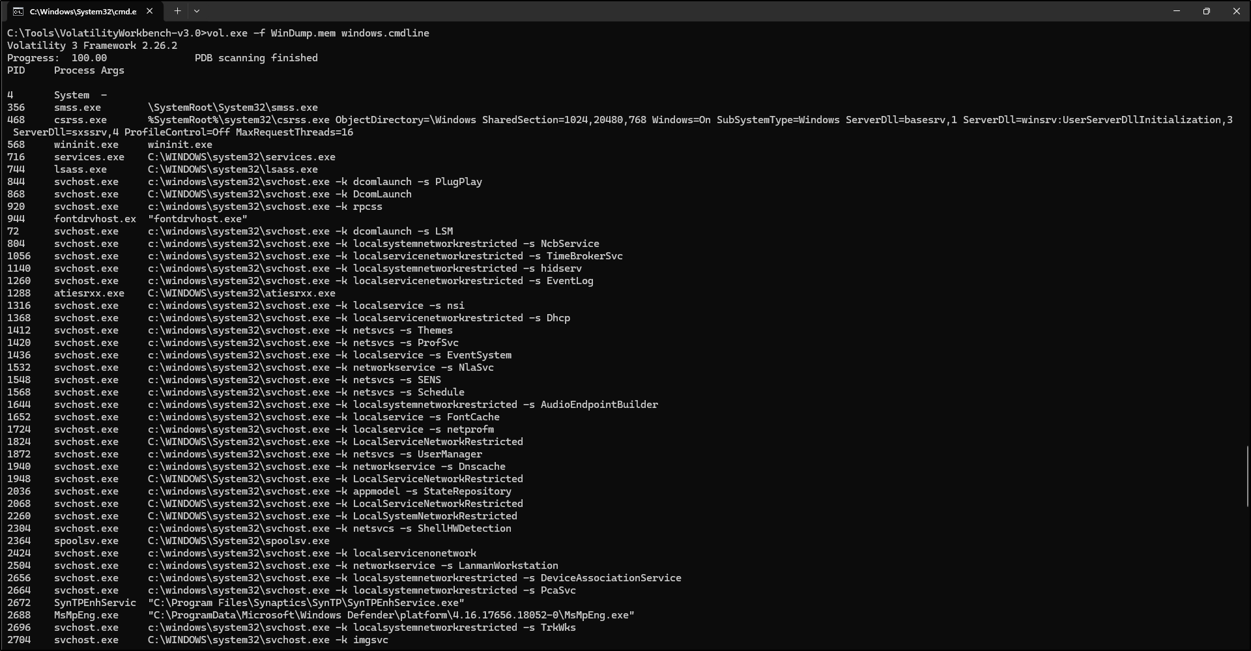Click the progress value '100.00'
The height and width of the screenshot is (651, 1251).
click(x=89, y=58)
